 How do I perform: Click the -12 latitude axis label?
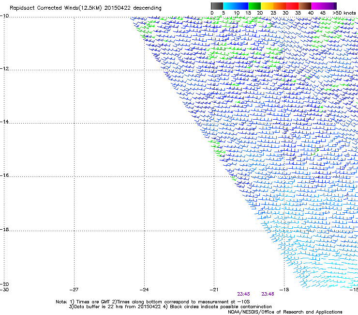coord(4,69)
